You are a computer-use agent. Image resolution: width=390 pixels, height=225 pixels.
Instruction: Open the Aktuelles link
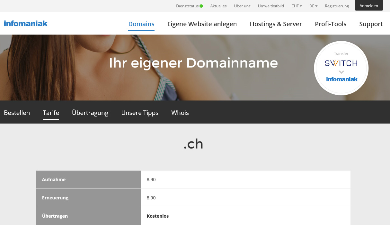click(x=218, y=6)
